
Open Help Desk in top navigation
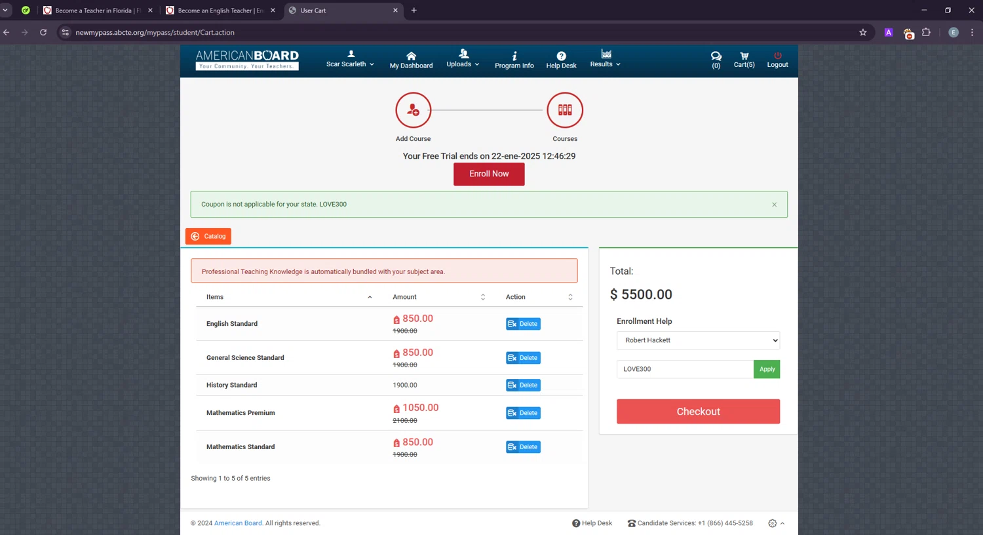(x=561, y=60)
